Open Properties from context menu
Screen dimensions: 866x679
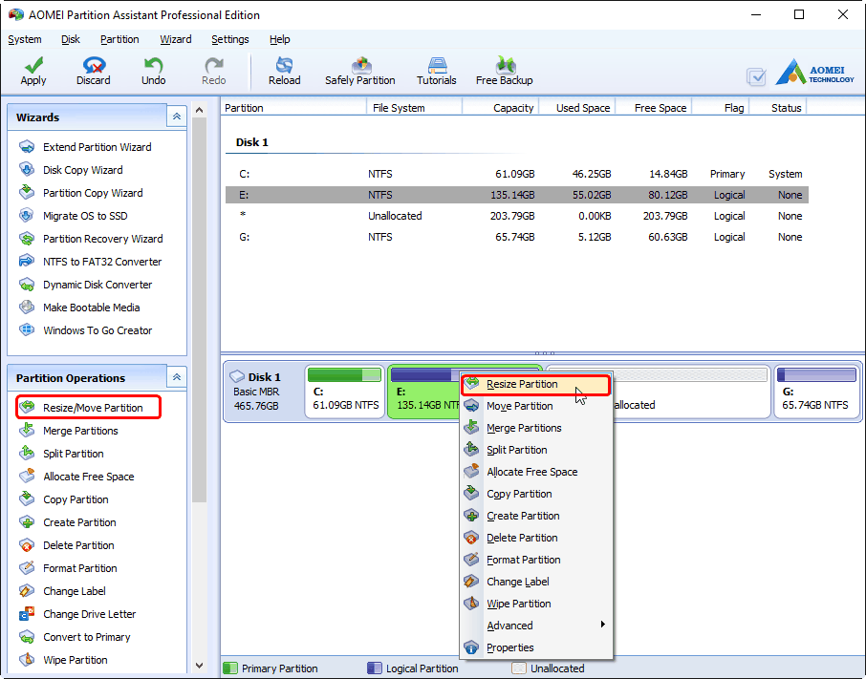pyautogui.click(x=536, y=647)
